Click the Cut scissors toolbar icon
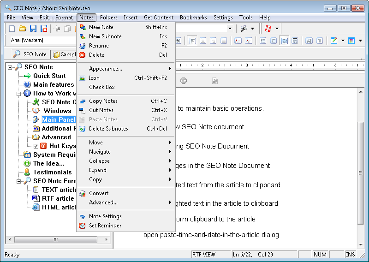369x262 pixels. pos(57,29)
